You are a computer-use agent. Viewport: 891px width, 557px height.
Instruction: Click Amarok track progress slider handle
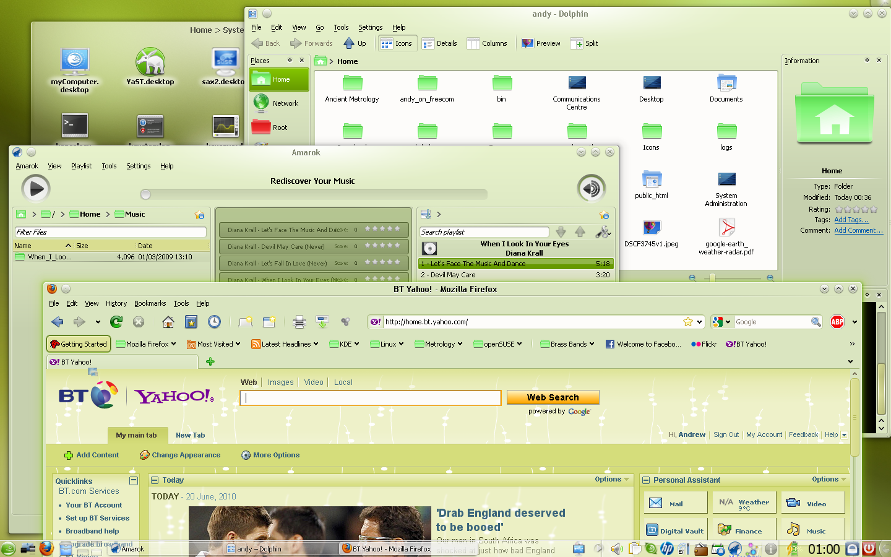pyautogui.click(x=145, y=194)
